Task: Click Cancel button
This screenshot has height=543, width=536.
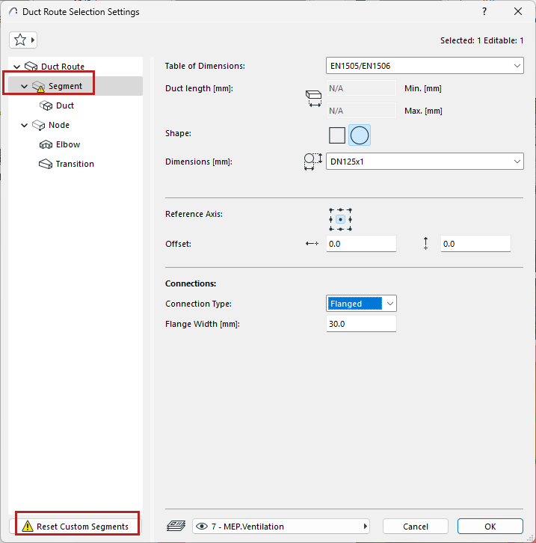Action: pyautogui.click(x=416, y=527)
